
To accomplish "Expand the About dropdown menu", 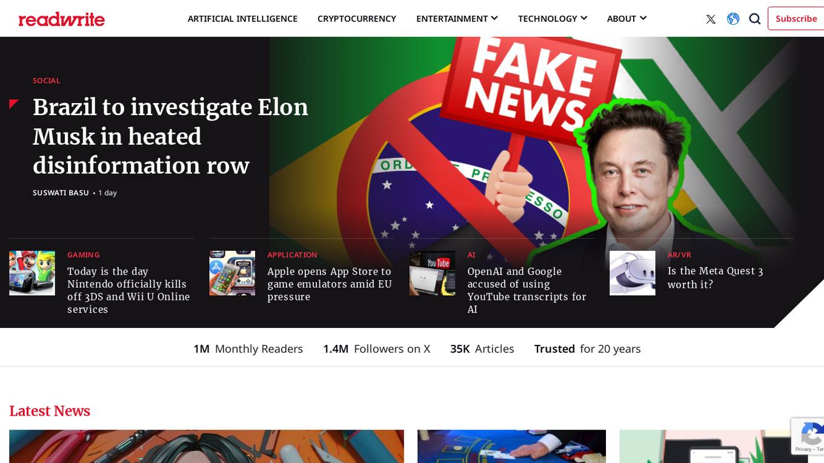I will (626, 19).
